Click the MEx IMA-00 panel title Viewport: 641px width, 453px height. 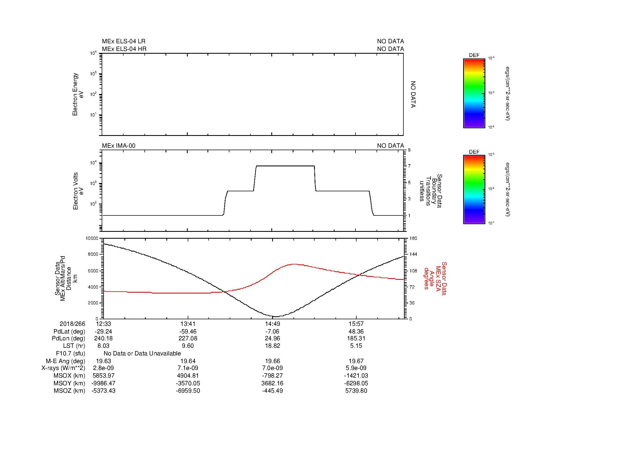coord(118,146)
